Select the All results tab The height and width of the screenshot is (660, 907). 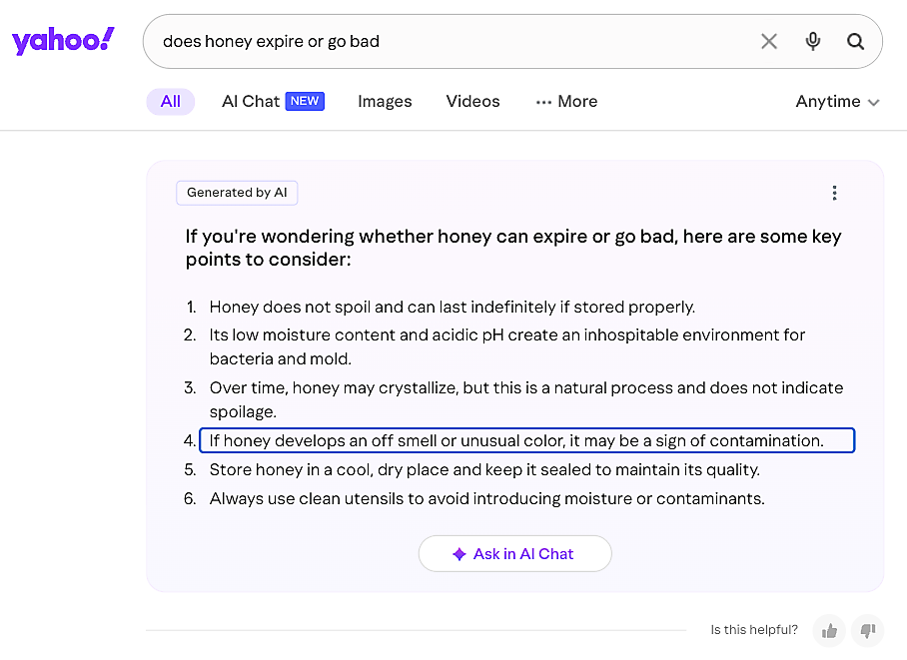click(171, 102)
